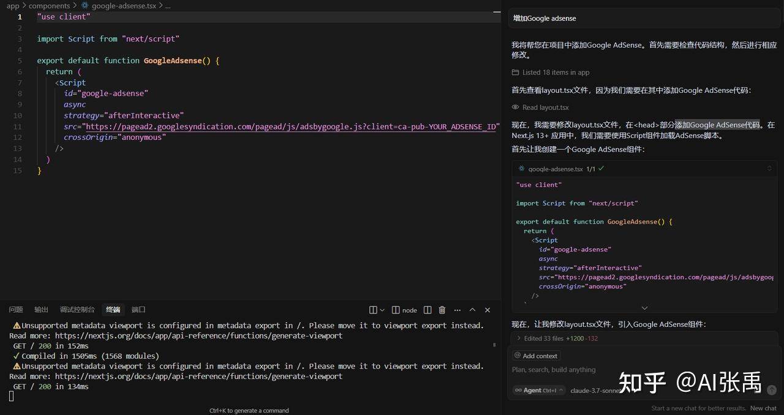Image resolution: width=784 pixels, height=415 pixels.
Task: Click the folder icon beside Listed 18 items
Action: pyautogui.click(x=515, y=72)
